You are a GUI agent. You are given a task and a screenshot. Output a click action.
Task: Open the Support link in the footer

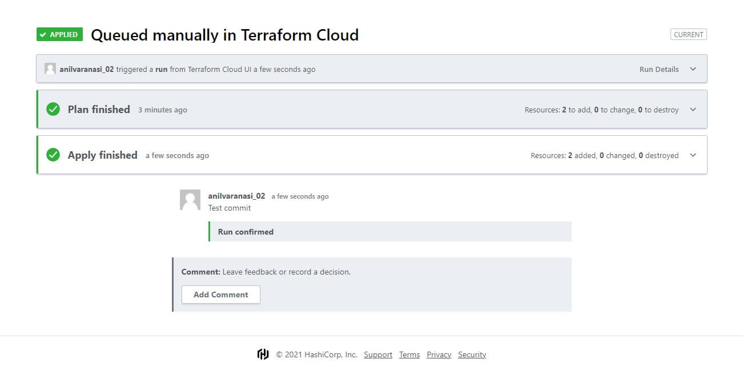(x=378, y=354)
